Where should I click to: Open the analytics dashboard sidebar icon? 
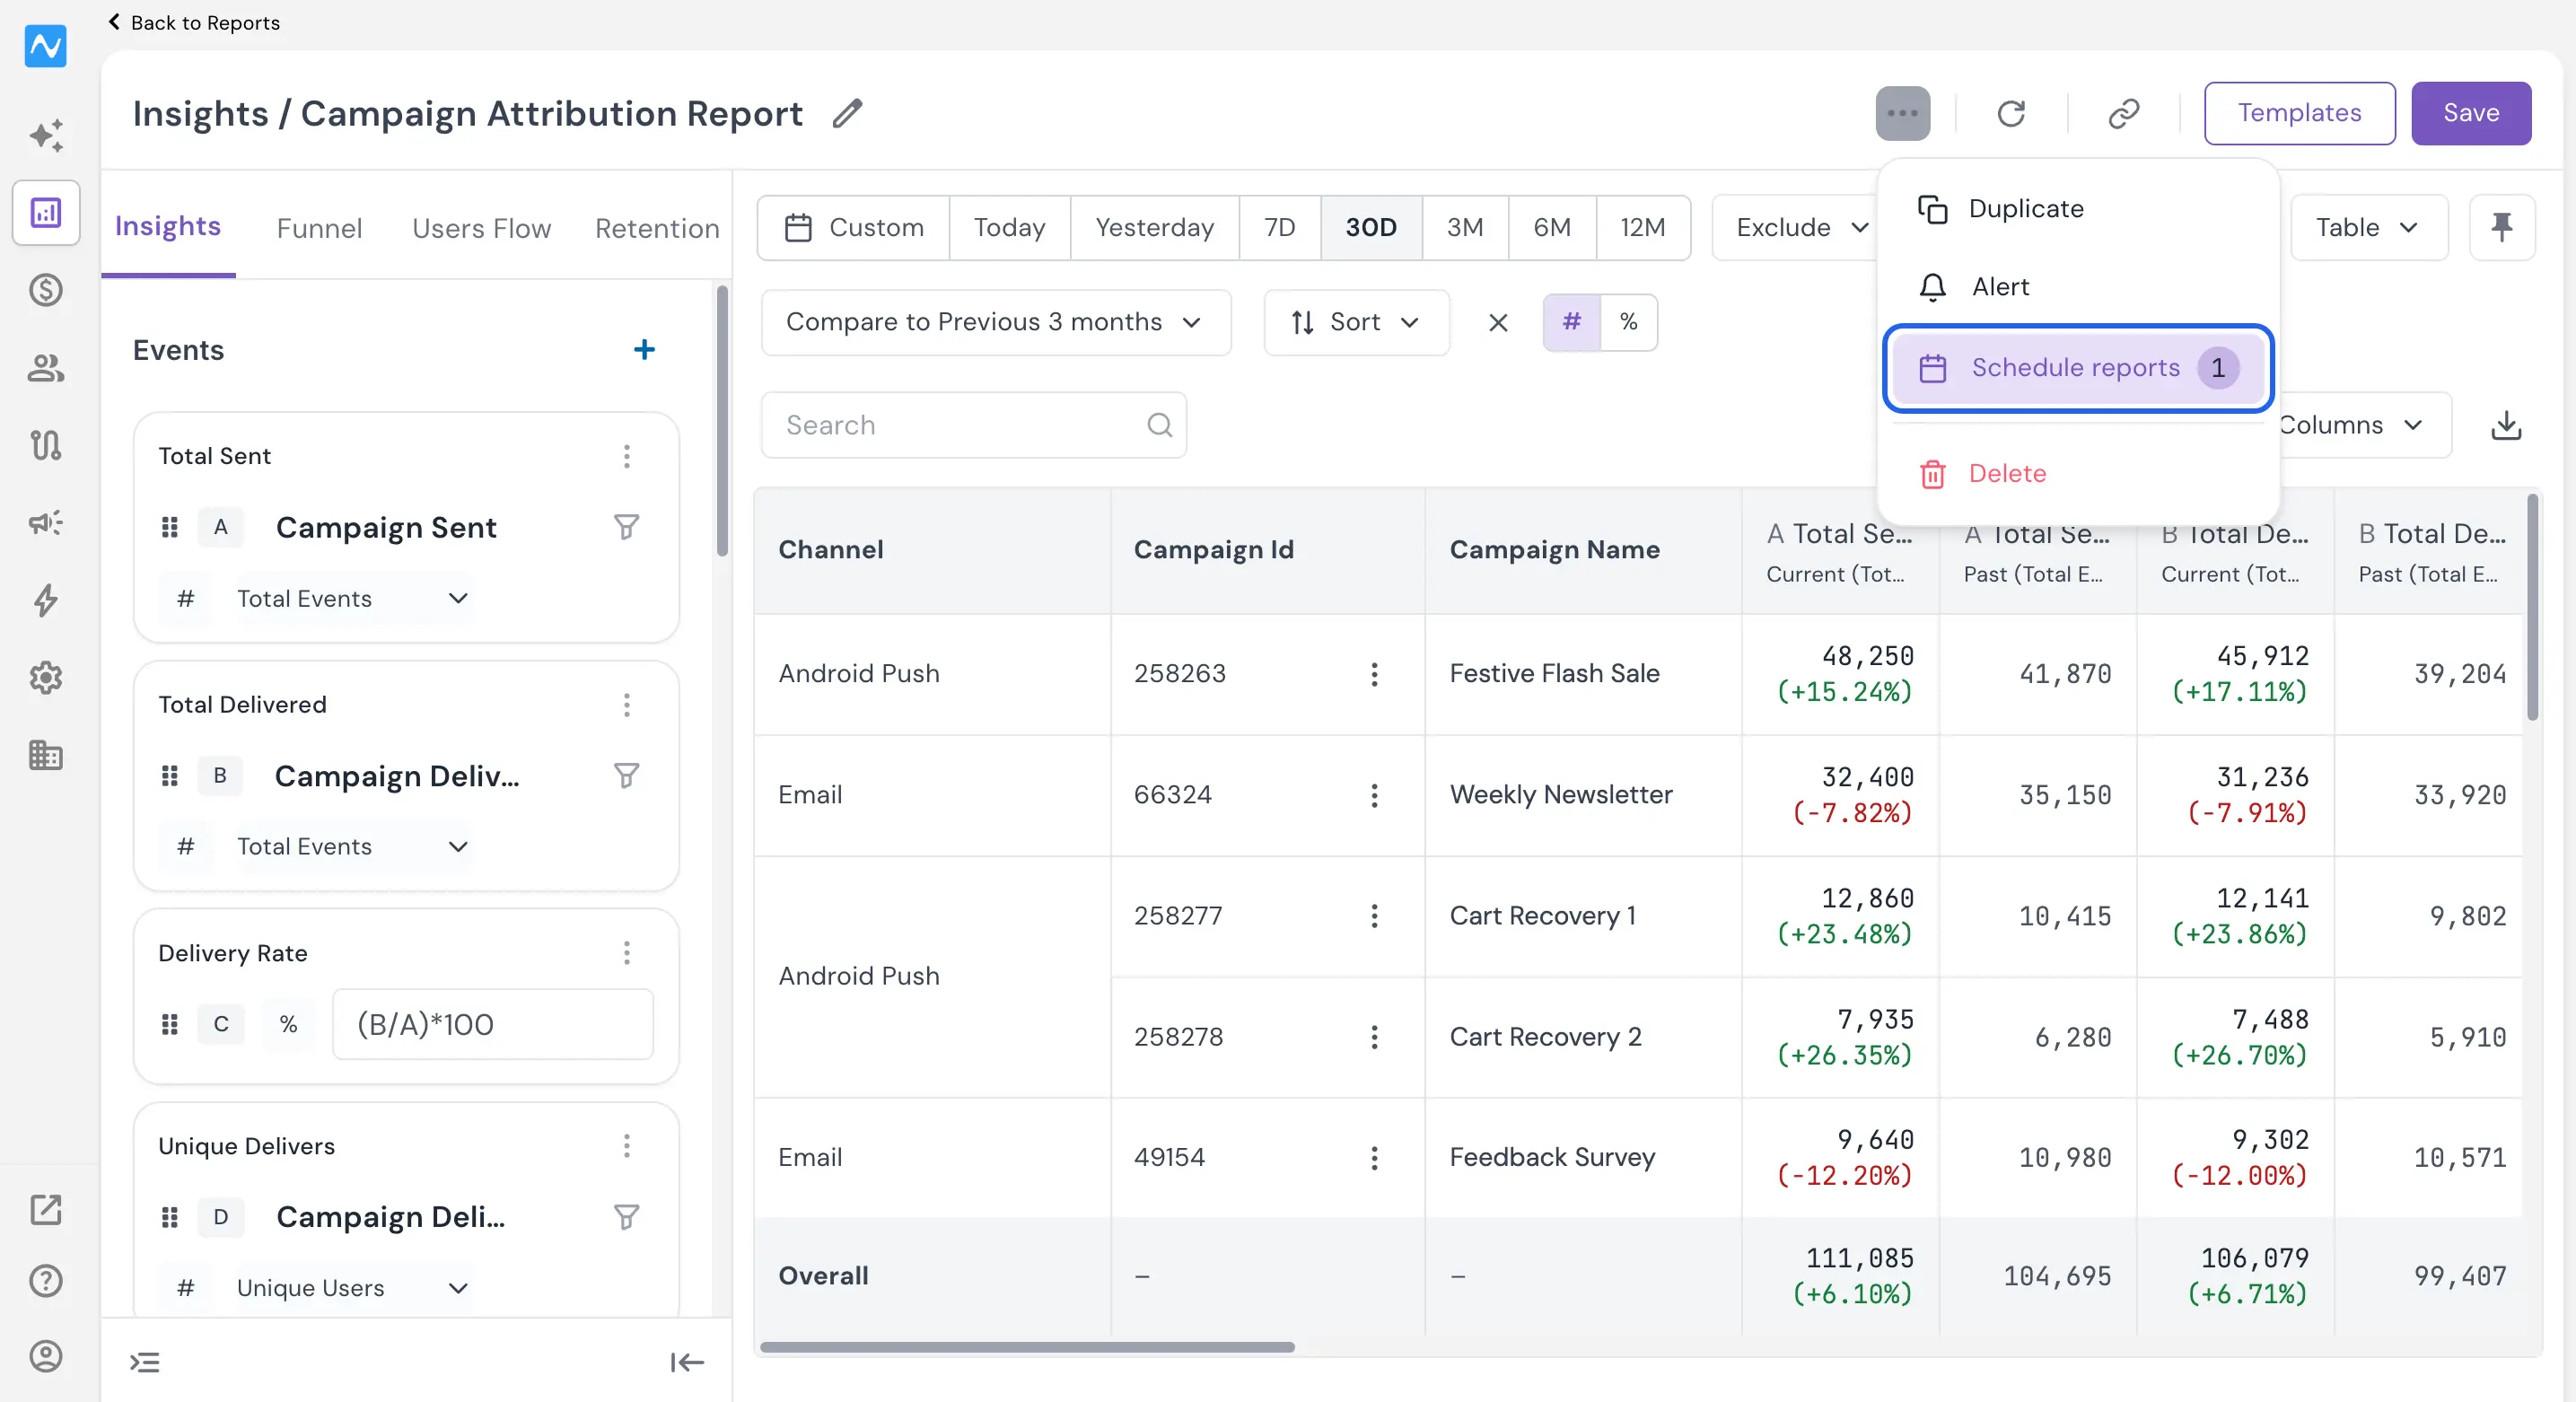click(x=46, y=213)
